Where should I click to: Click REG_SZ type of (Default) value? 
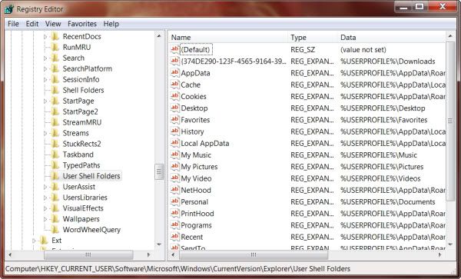pyautogui.click(x=303, y=50)
